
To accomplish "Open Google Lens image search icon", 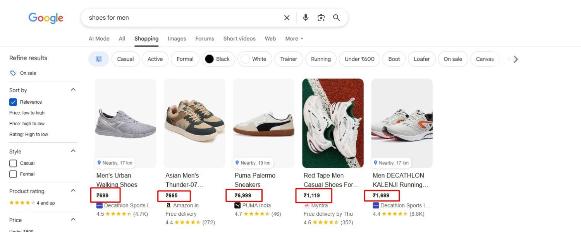I will (x=321, y=17).
